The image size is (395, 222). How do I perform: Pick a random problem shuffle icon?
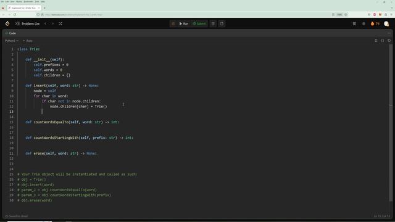click(x=60, y=23)
